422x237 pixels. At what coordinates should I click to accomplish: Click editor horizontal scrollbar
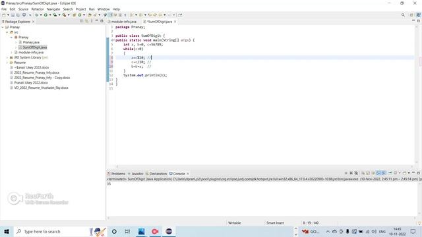264,167
